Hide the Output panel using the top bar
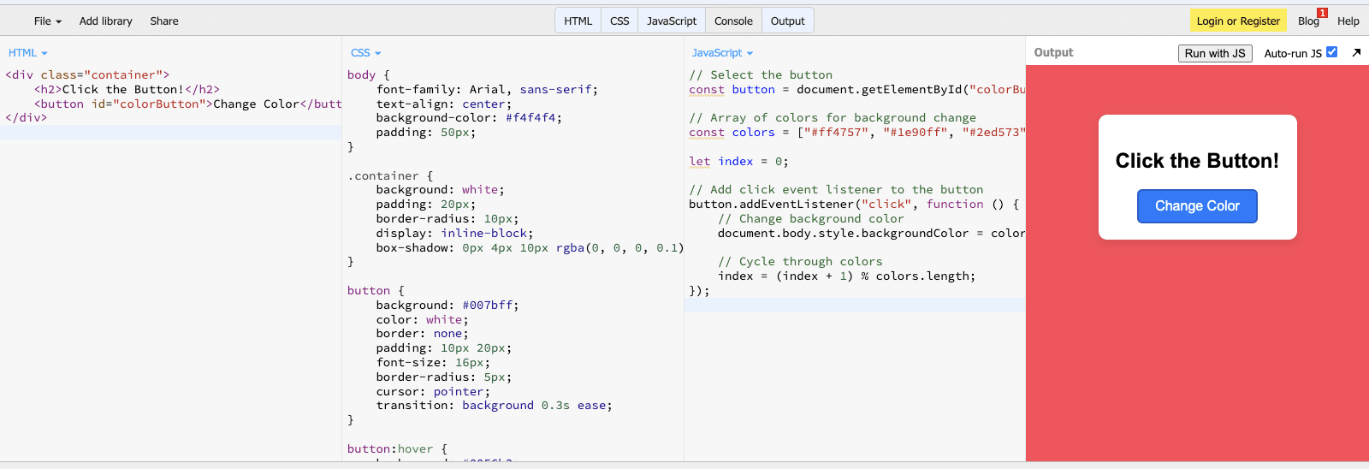This screenshot has width=1369, height=469. [787, 21]
